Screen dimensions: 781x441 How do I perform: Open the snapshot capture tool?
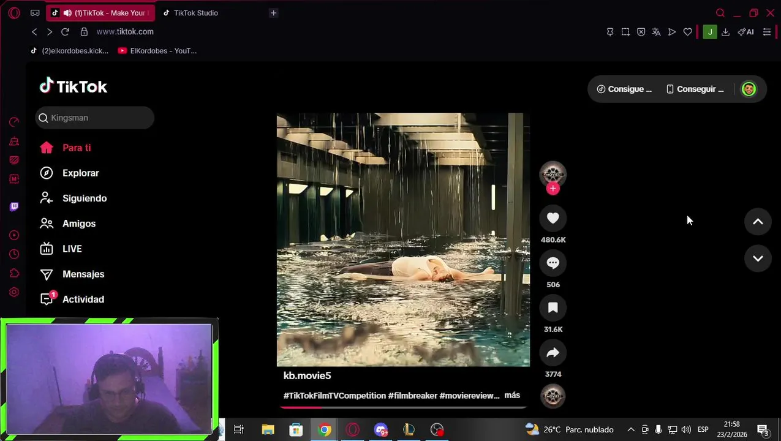click(625, 32)
